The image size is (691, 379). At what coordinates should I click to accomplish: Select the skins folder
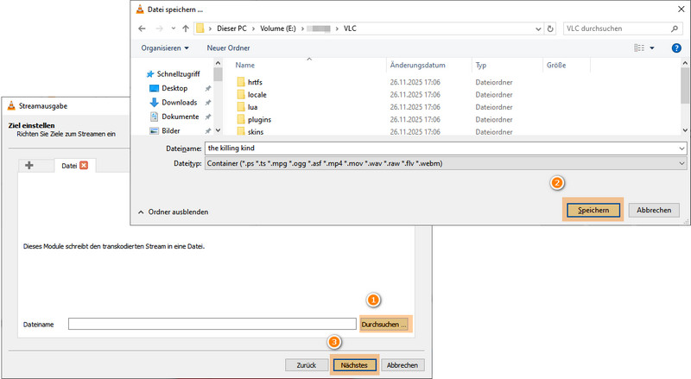coord(256,131)
